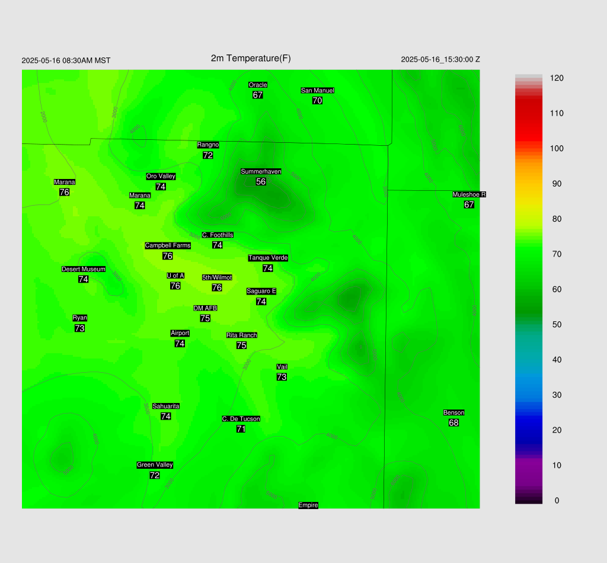
Task: Click the 75 reading under DM AFB
Action: pos(205,318)
